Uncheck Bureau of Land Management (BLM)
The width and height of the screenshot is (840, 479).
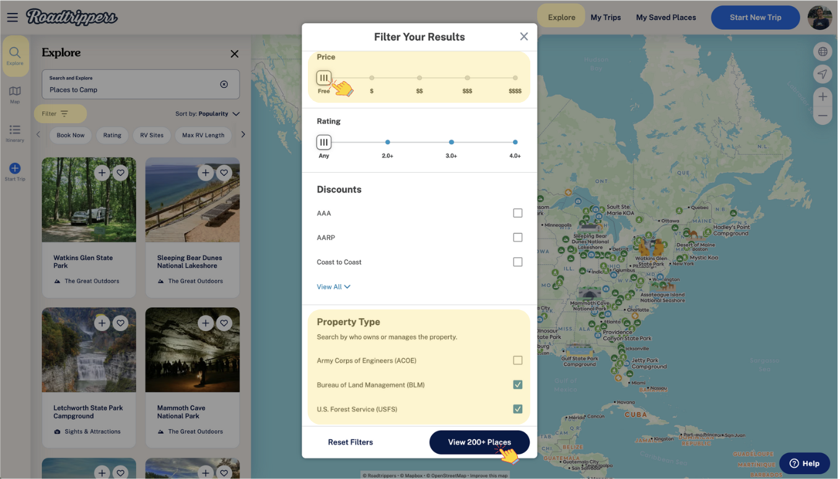click(518, 384)
